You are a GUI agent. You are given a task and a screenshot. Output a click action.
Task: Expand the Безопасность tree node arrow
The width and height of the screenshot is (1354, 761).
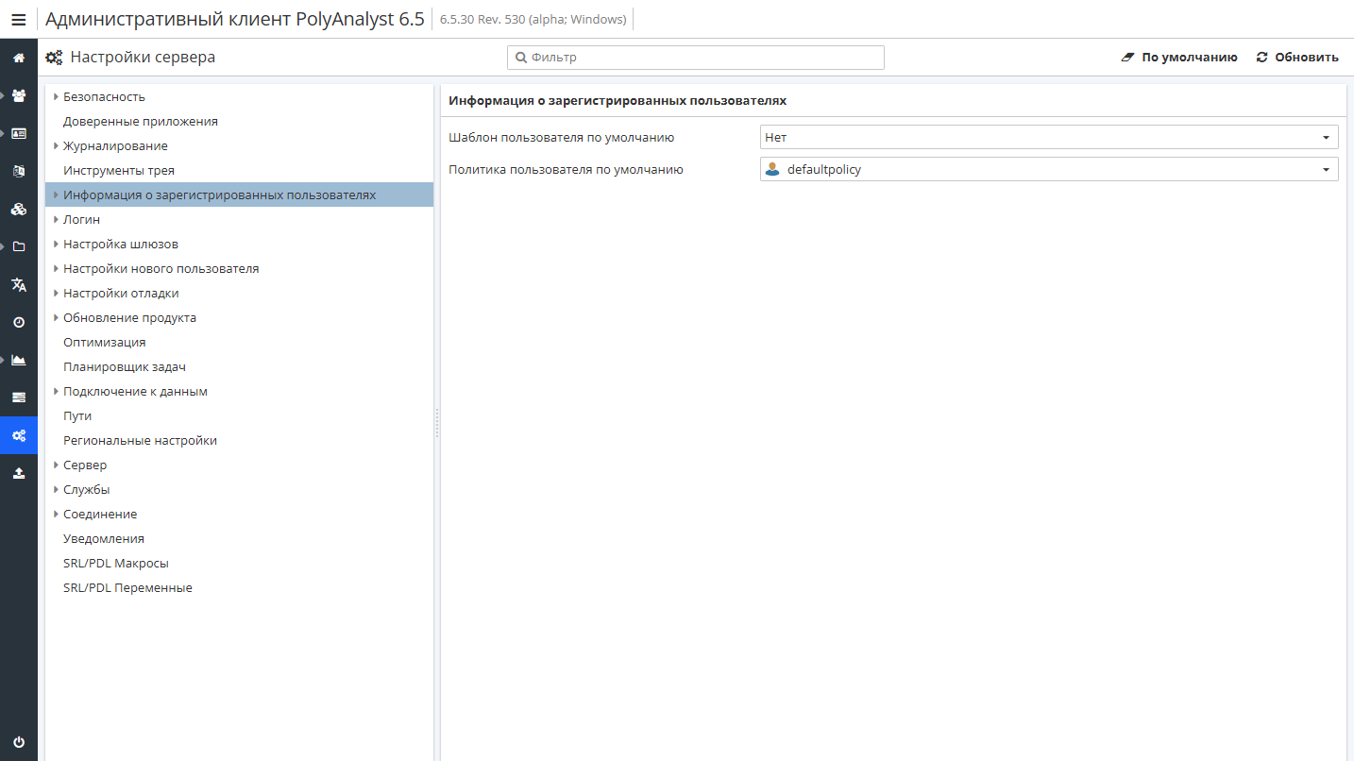[57, 96]
